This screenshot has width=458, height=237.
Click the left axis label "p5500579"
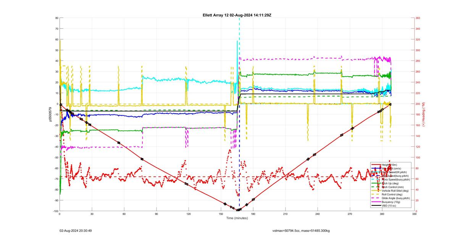point(51,115)
